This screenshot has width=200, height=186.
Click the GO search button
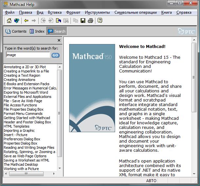55,55
